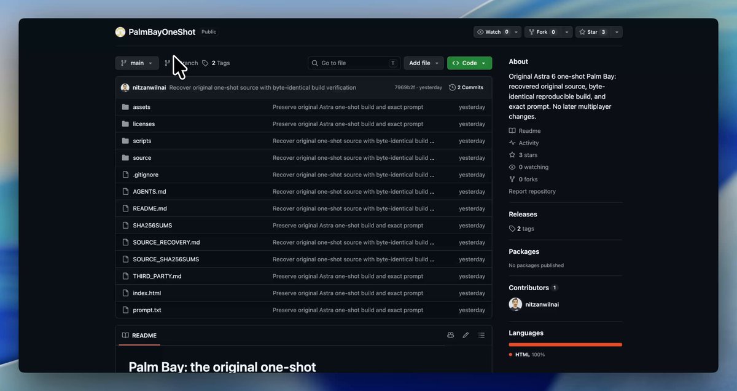The height and width of the screenshot is (391, 737).
Task: Edit README with the pencil icon
Action: click(x=466, y=335)
